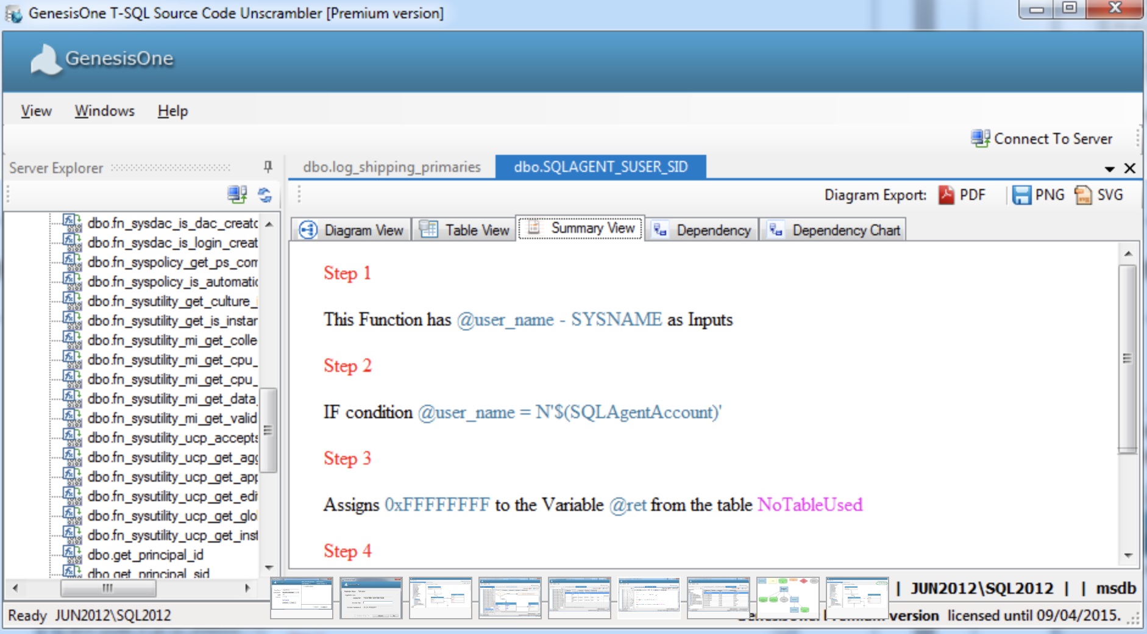1147x634 pixels.
Task: Export diagram as PDF
Action: pyautogui.click(x=962, y=195)
